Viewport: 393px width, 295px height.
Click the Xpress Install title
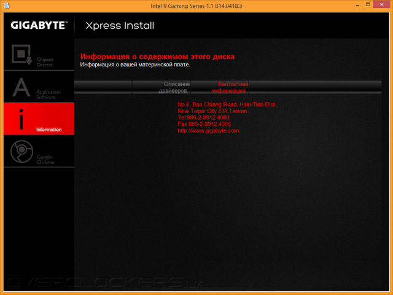coord(120,26)
